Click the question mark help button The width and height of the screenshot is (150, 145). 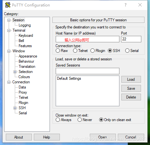pyautogui.click(x=126, y=5)
